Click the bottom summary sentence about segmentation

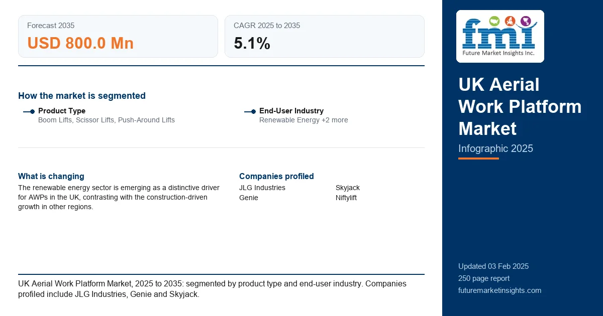pos(212,289)
